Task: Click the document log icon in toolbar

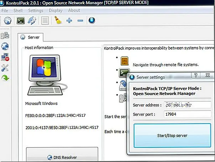Action: [x=45, y=21]
